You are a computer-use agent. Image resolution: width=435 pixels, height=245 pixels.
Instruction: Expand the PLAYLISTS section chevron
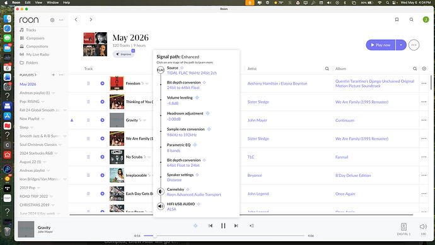35,75
